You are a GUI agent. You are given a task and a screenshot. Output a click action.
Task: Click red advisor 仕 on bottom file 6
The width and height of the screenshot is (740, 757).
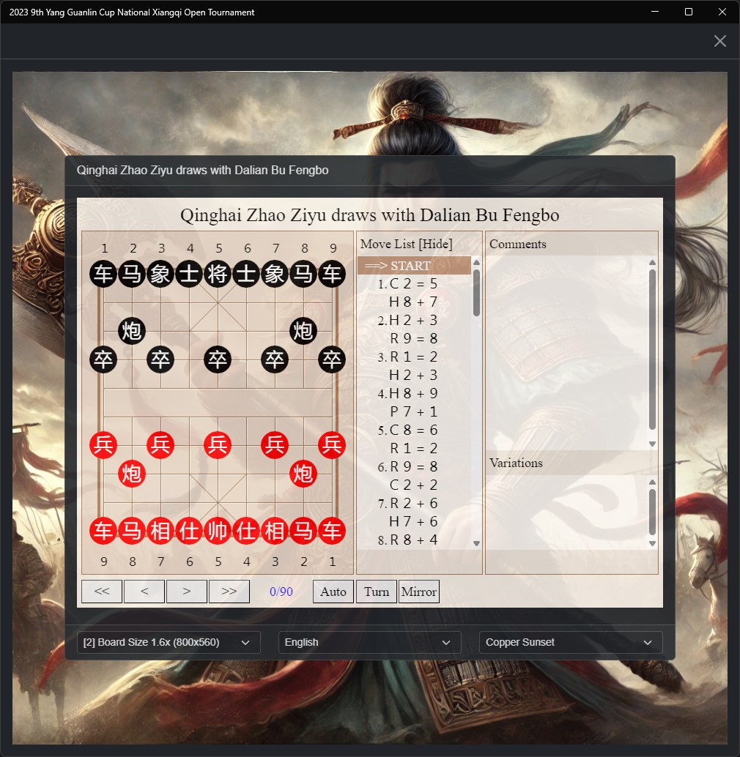point(189,531)
